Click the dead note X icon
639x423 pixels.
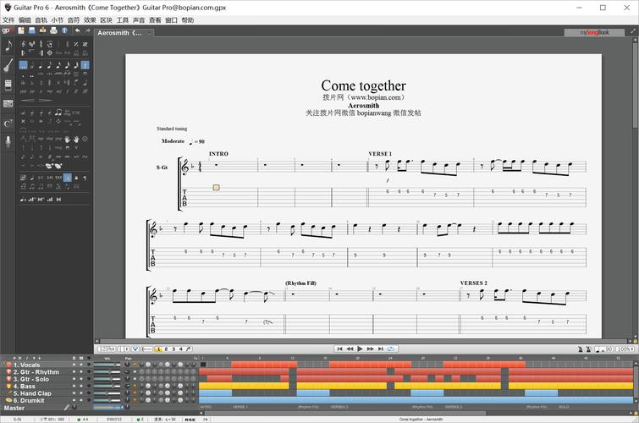click(23, 122)
